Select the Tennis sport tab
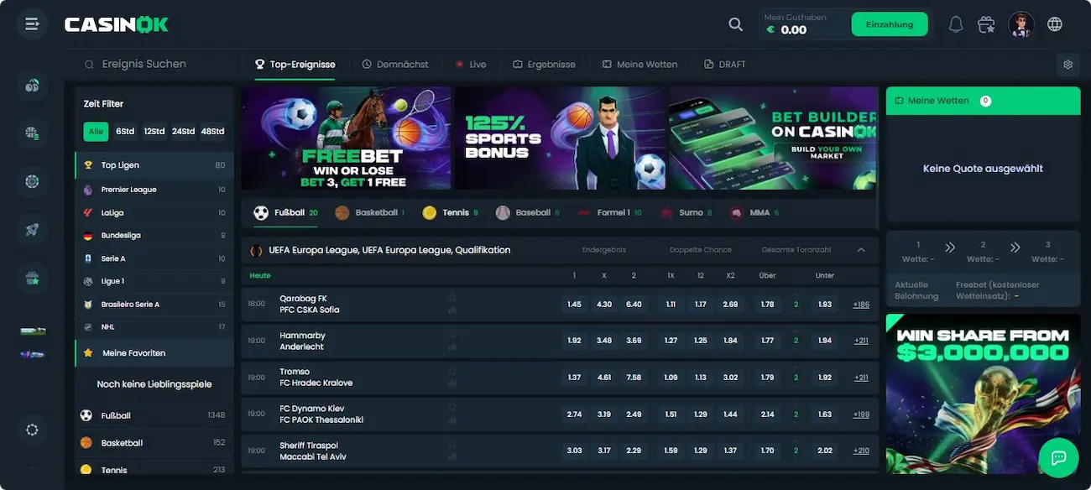This screenshot has height=490, width=1091. [x=450, y=213]
